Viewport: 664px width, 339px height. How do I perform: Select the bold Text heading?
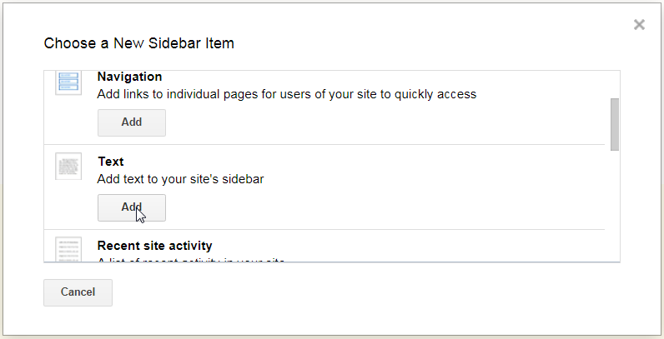pos(110,162)
